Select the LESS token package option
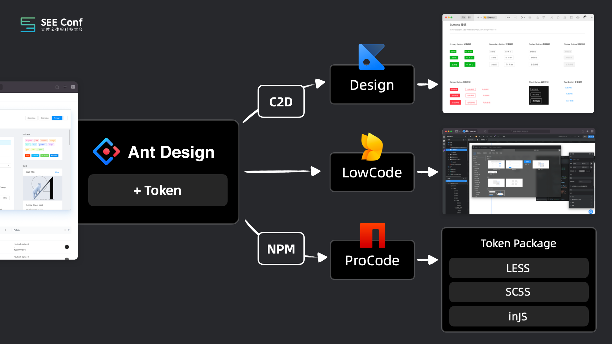This screenshot has width=612, height=344. (518, 268)
